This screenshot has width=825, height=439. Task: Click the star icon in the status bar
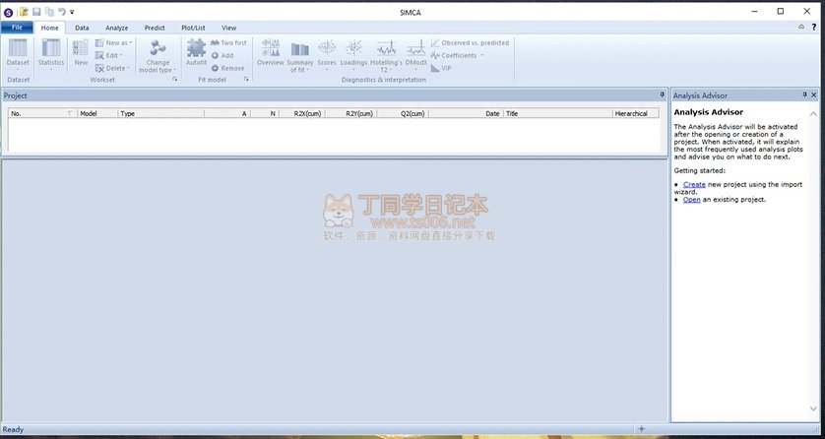641,429
